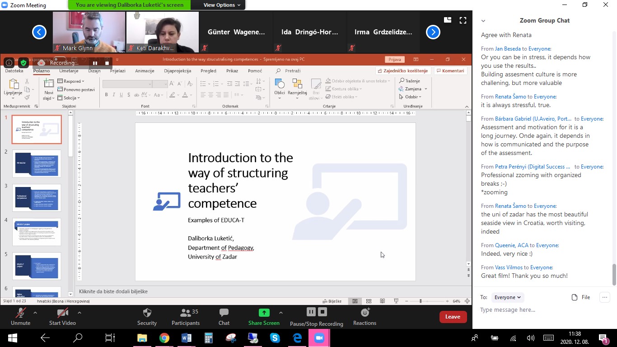Click the green Share Screen icon
The image size is (617, 347).
point(264,313)
